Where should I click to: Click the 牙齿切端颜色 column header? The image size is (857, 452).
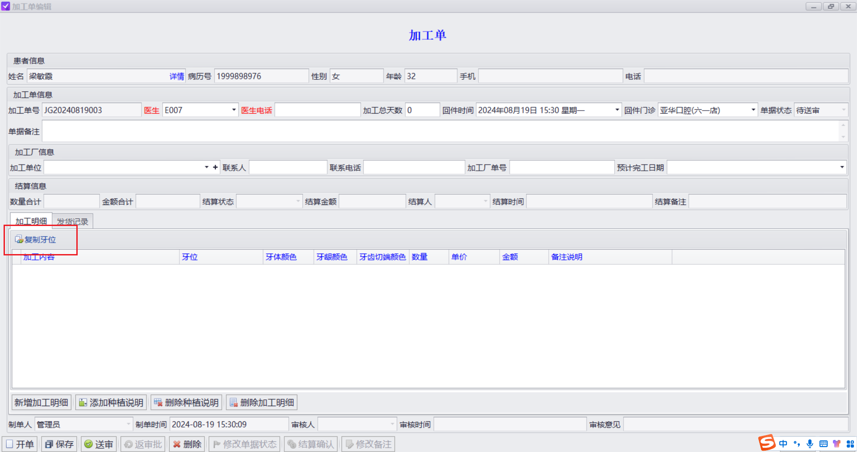pos(383,257)
